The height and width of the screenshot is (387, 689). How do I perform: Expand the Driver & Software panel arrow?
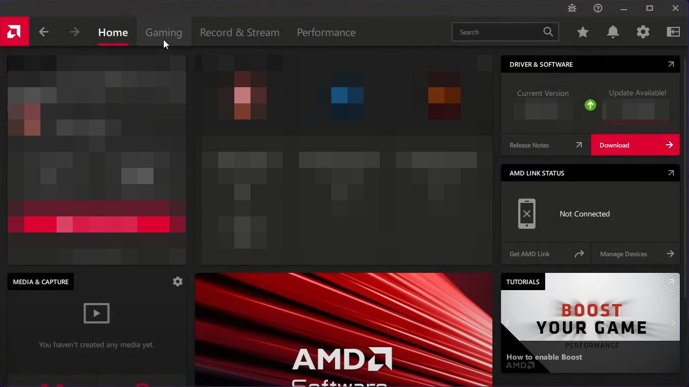coord(671,64)
